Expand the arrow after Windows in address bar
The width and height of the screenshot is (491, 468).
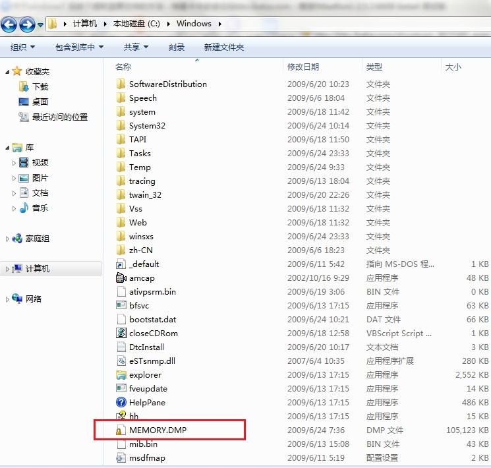(220, 24)
